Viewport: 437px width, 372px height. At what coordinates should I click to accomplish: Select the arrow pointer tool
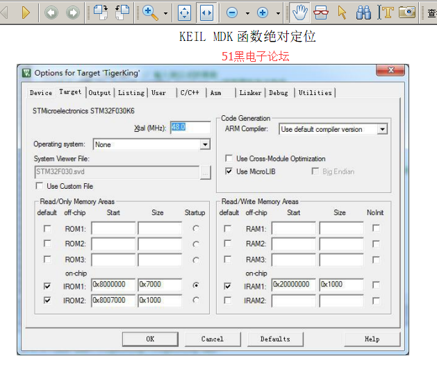pos(342,12)
